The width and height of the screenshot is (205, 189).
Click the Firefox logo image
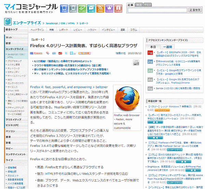(127, 99)
